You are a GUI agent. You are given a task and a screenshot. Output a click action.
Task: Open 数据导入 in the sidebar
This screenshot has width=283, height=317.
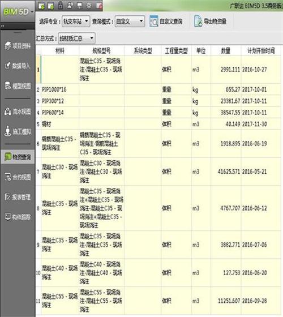coord(18,66)
